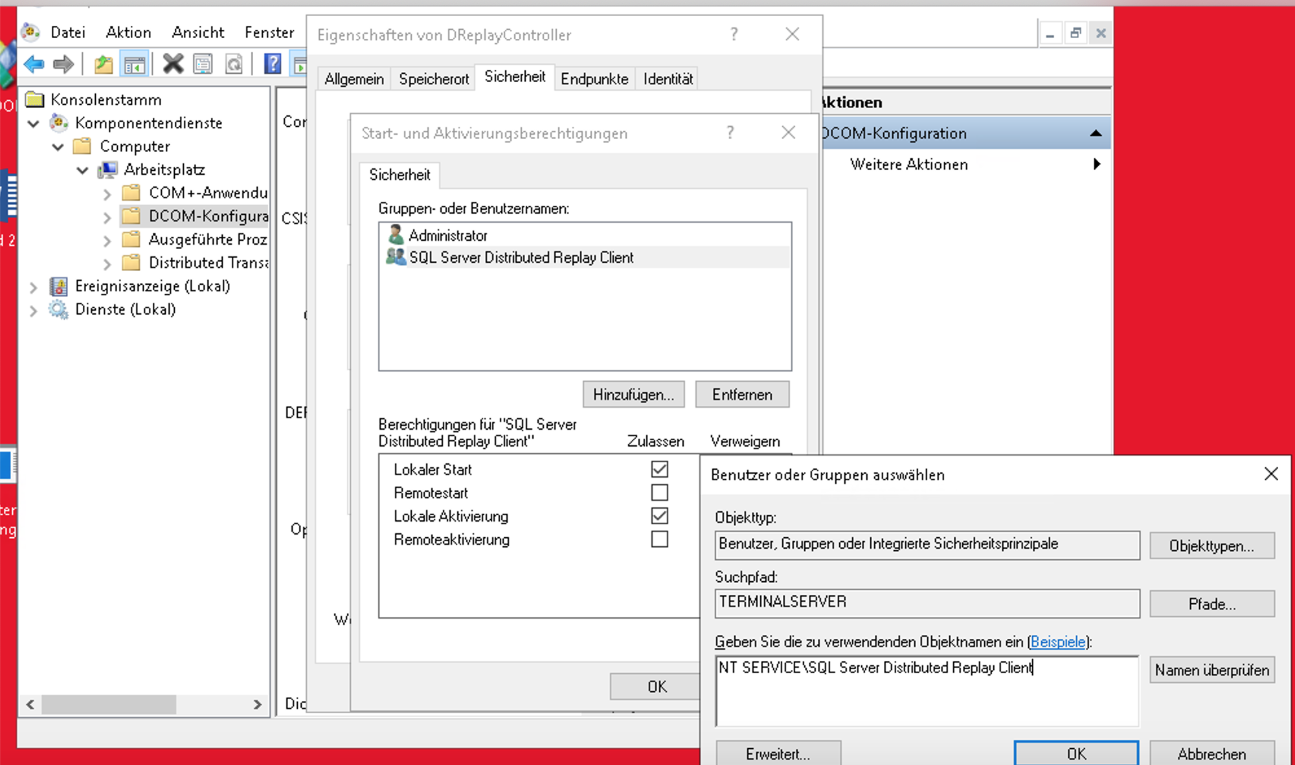Expand the Ausgeführte Prozesse node
The image size is (1295, 765).
[x=107, y=241]
